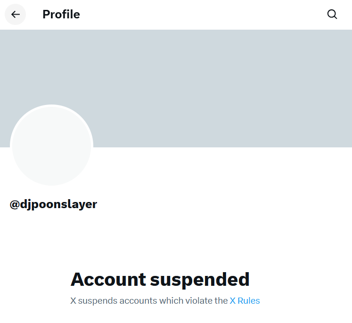Click the Profile page title
The width and height of the screenshot is (352, 323).
61,15
